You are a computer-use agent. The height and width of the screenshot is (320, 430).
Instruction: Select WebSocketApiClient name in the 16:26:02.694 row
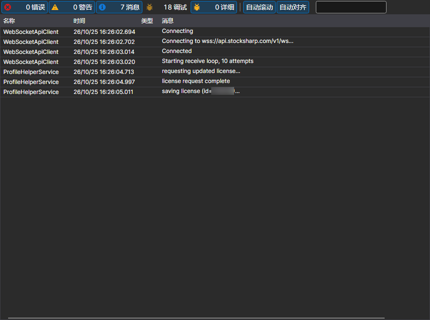point(31,32)
